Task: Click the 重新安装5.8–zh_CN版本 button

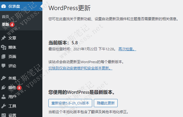Action: (x=70, y=103)
